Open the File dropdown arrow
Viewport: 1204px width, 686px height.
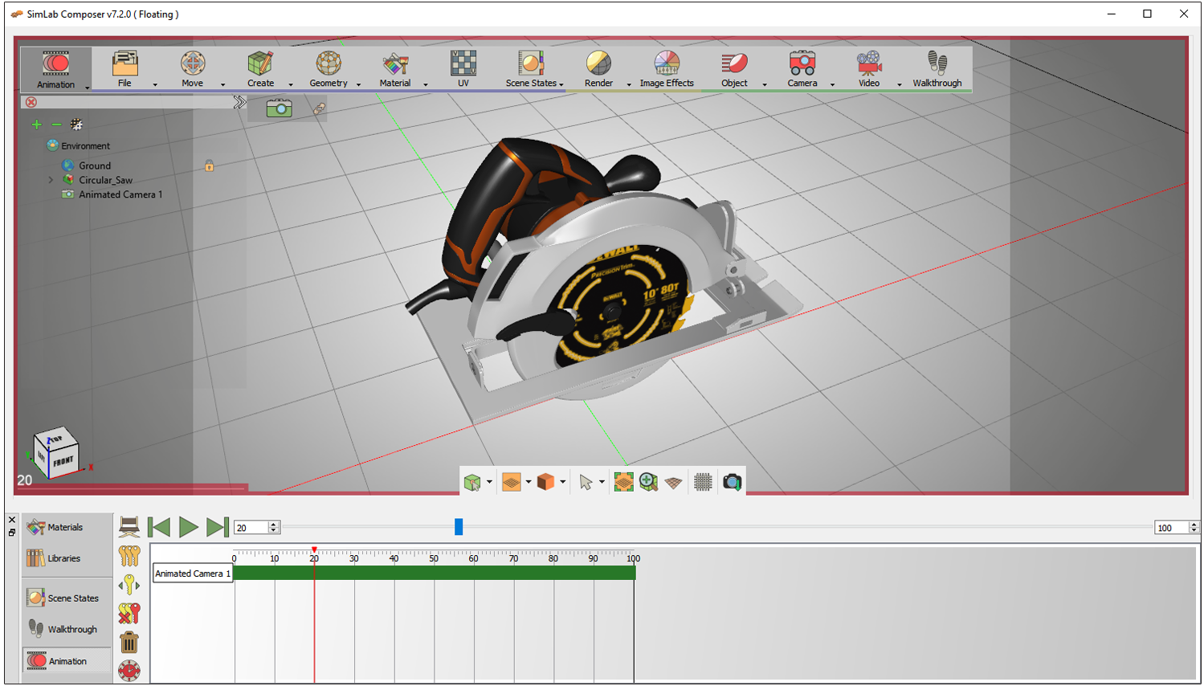(x=155, y=84)
